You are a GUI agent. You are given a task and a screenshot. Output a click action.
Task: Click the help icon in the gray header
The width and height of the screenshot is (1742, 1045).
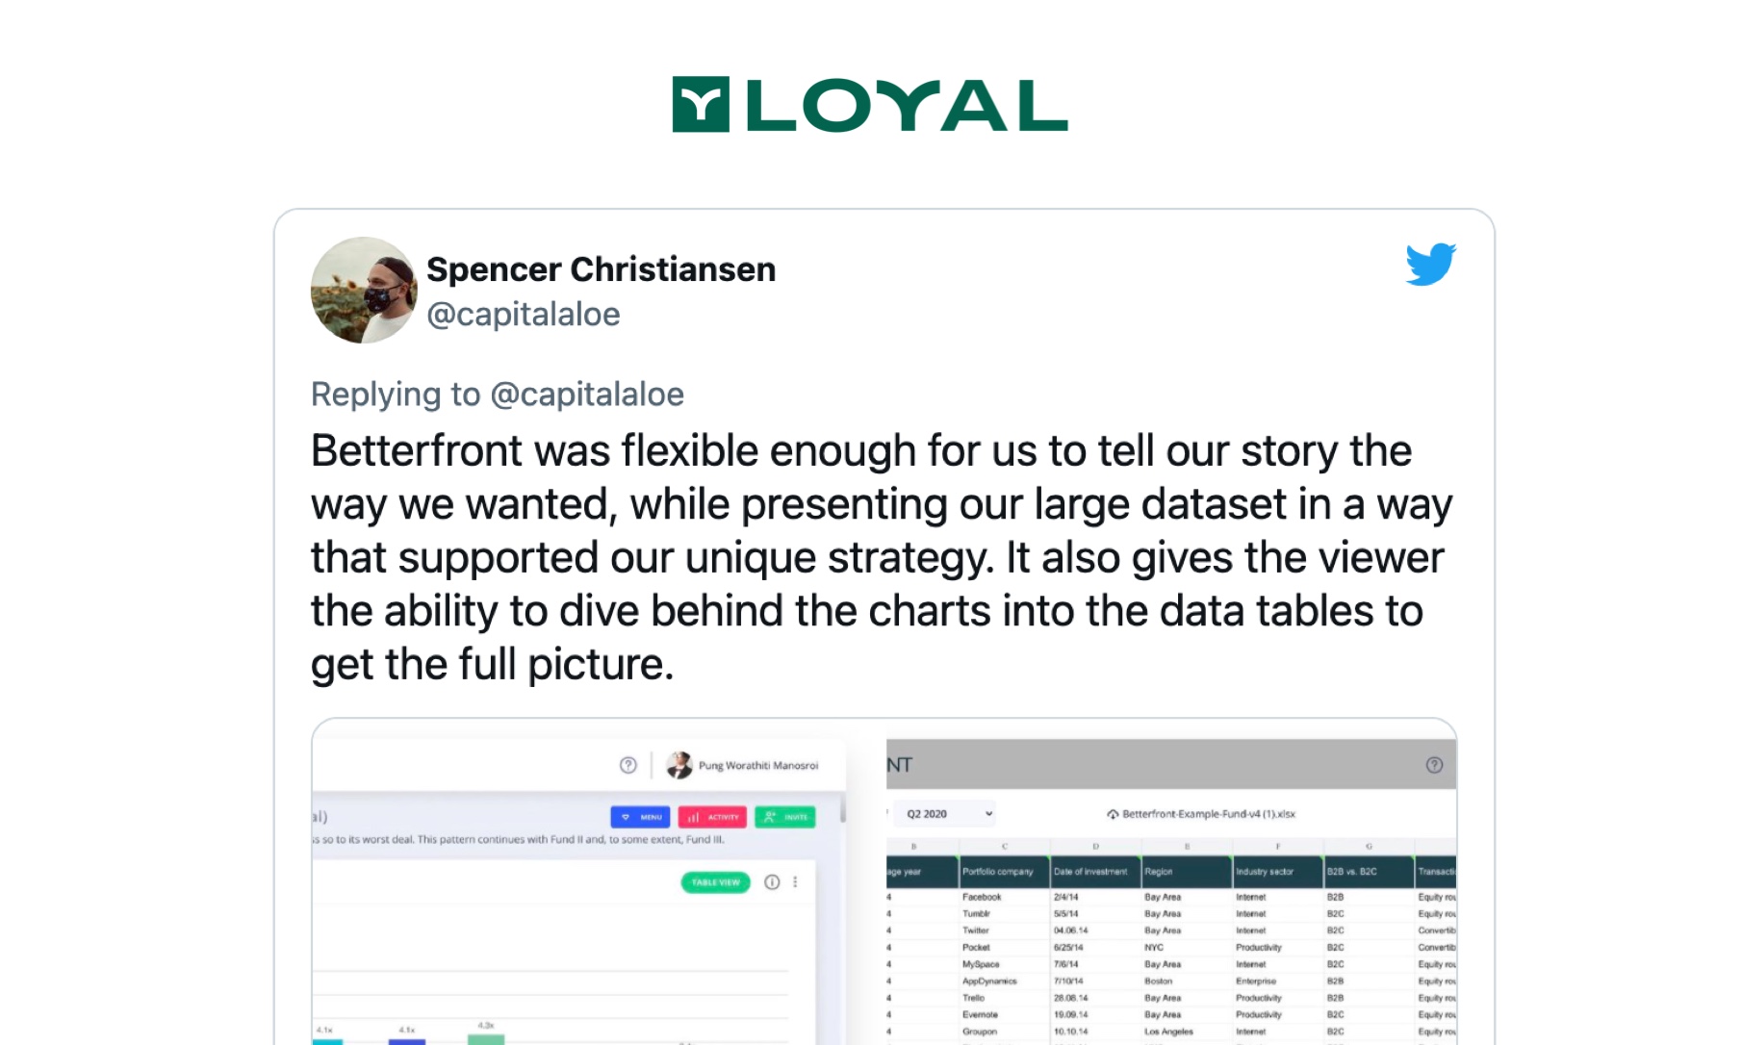tap(1434, 765)
